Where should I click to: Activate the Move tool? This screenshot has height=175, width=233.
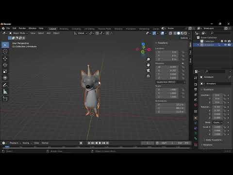pos(5,58)
